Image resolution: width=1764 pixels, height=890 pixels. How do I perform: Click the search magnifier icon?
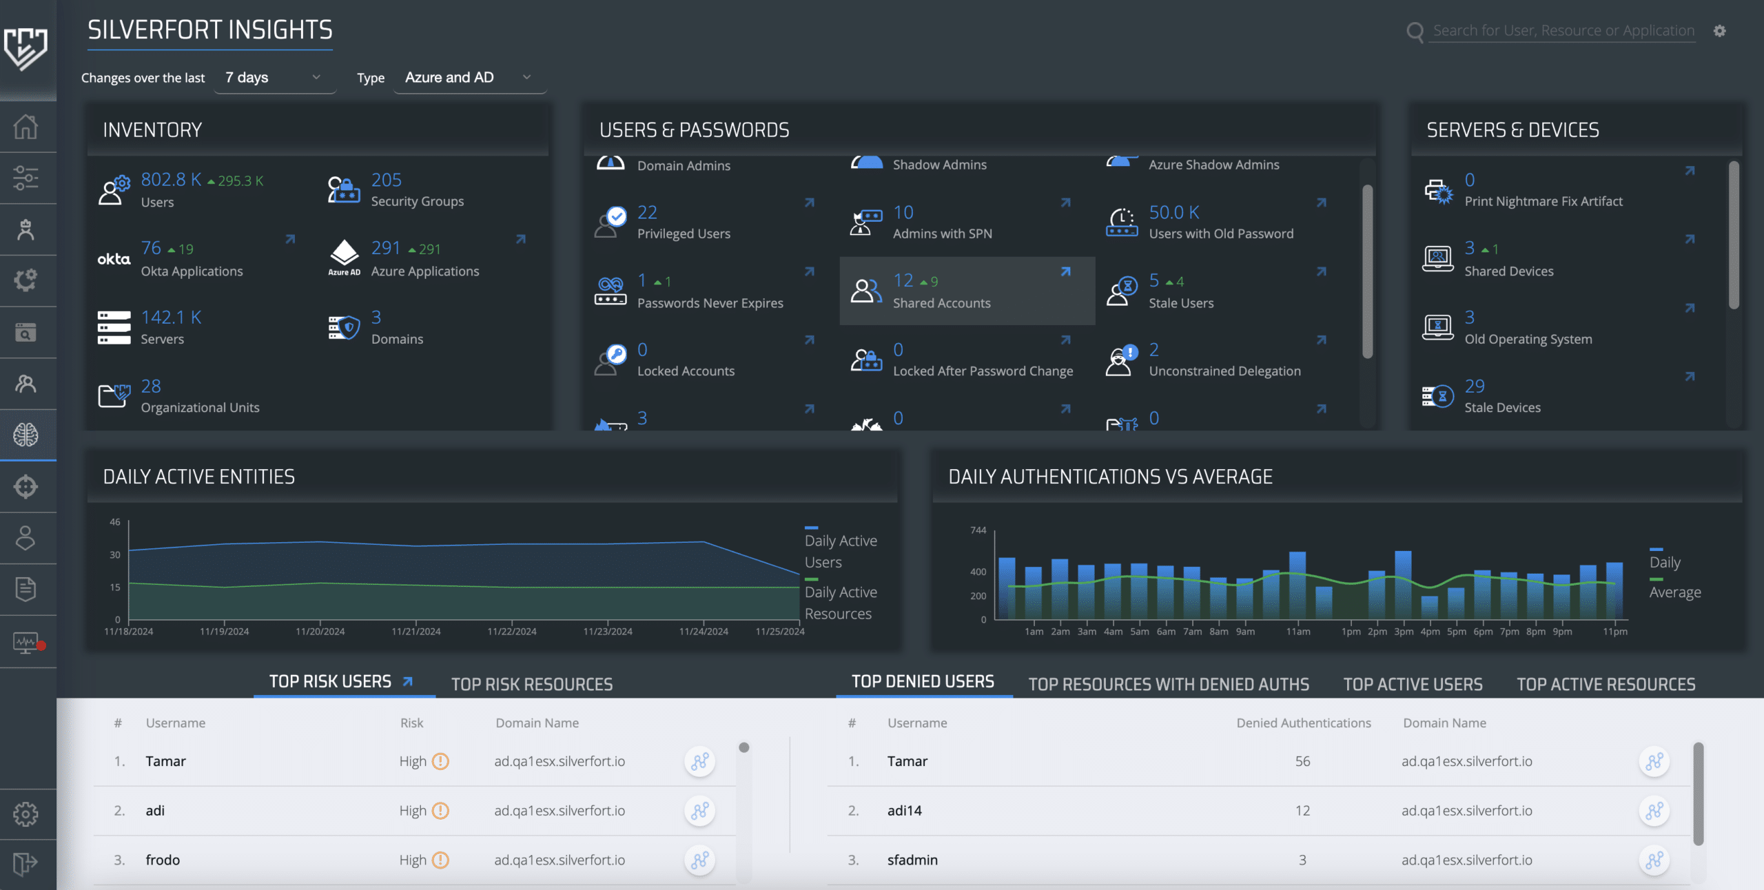tap(1415, 32)
